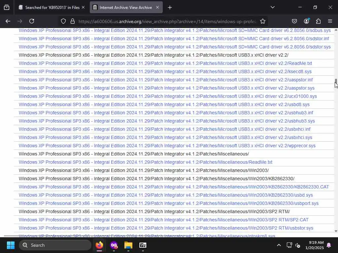Select 'Patches/Miscellaneous/' folder row text

[x=134, y=154]
